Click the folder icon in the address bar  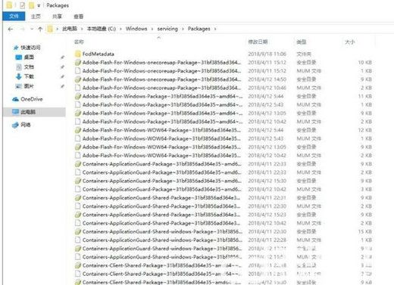(50, 29)
